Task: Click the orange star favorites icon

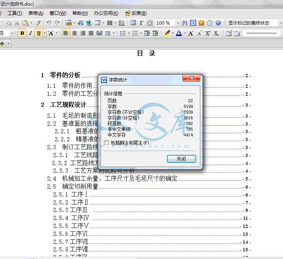Action: click(201, 23)
